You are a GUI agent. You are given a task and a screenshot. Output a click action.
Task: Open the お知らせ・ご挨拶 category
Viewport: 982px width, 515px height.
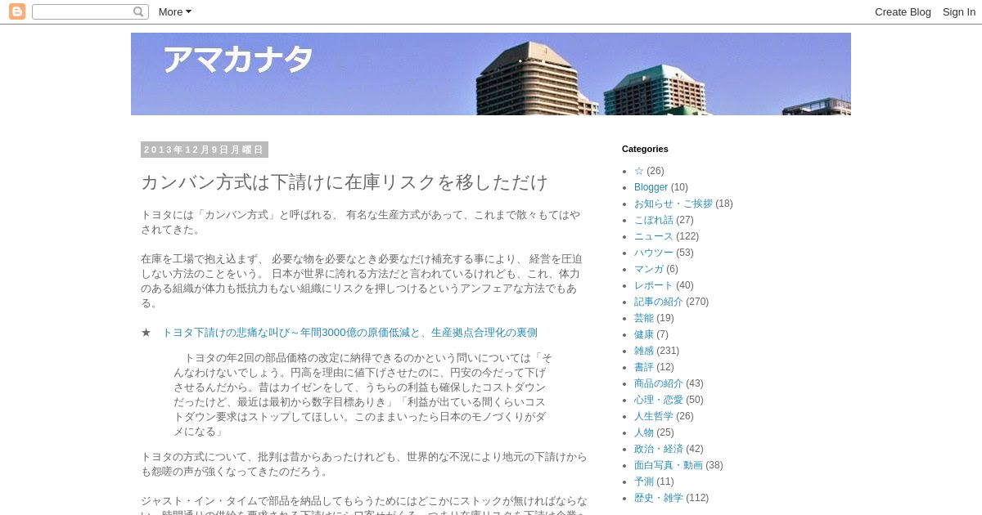[x=673, y=204]
